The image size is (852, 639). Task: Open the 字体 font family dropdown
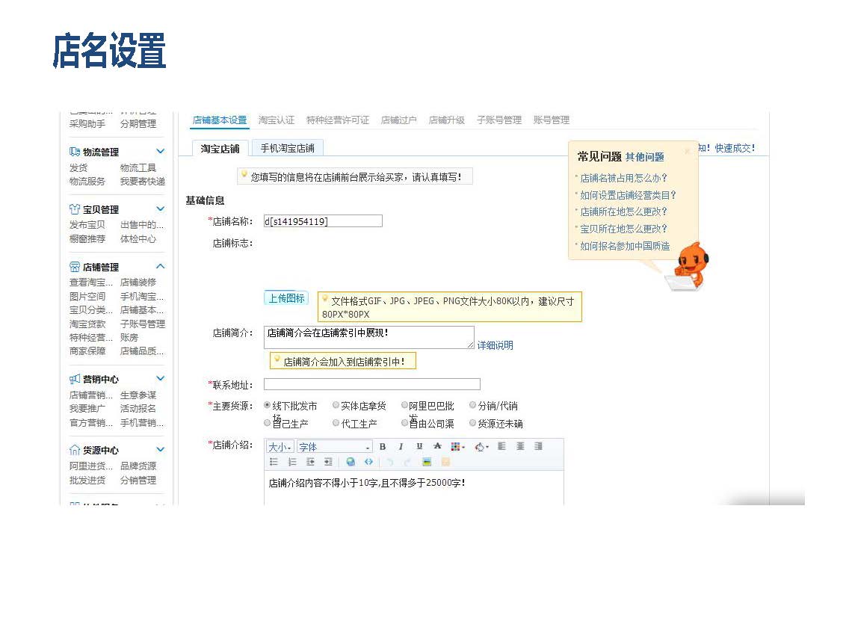coord(335,447)
